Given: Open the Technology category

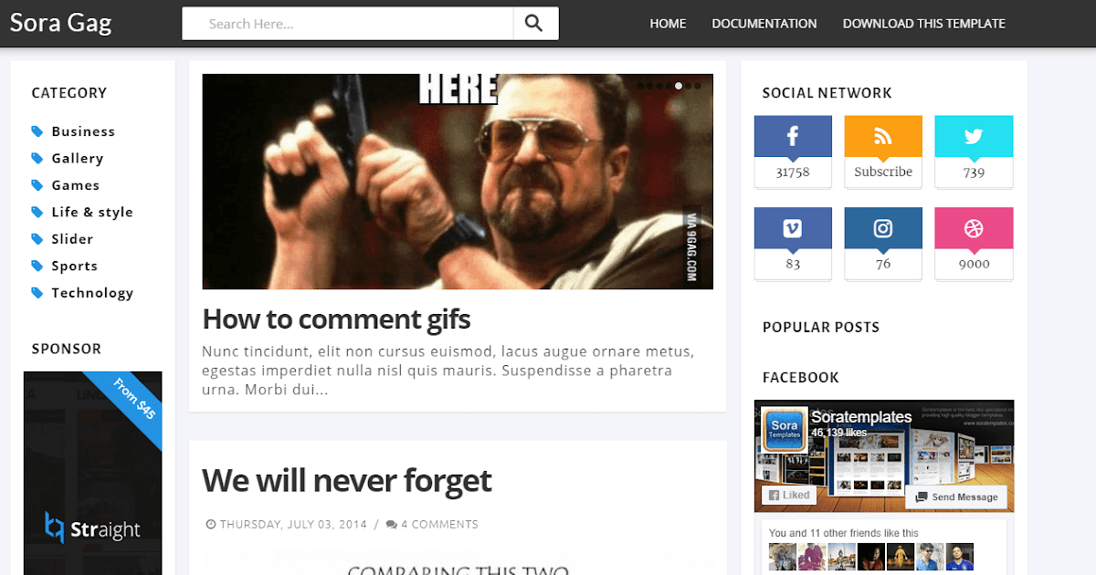Looking at the screenshot, I should [90, 292].
